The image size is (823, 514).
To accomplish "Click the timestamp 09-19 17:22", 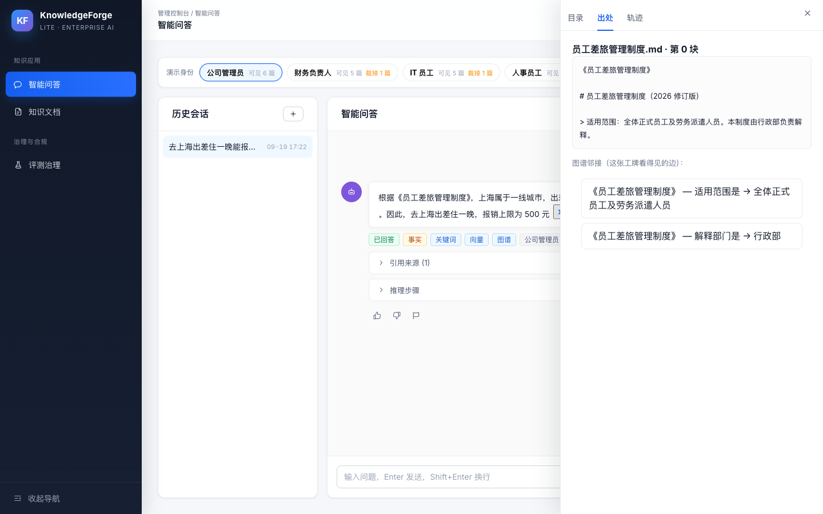I will coord(287,147).
